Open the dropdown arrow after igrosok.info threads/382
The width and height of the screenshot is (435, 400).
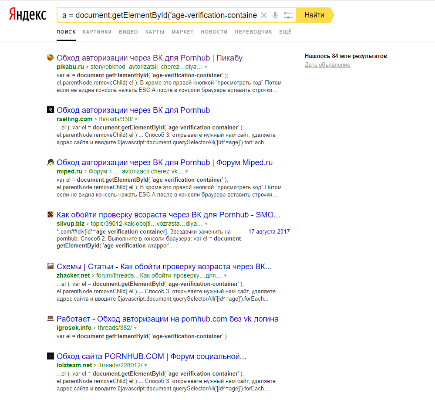[x=135, y=328]
